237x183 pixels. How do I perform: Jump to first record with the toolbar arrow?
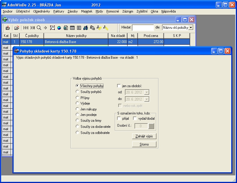point(26,28)
